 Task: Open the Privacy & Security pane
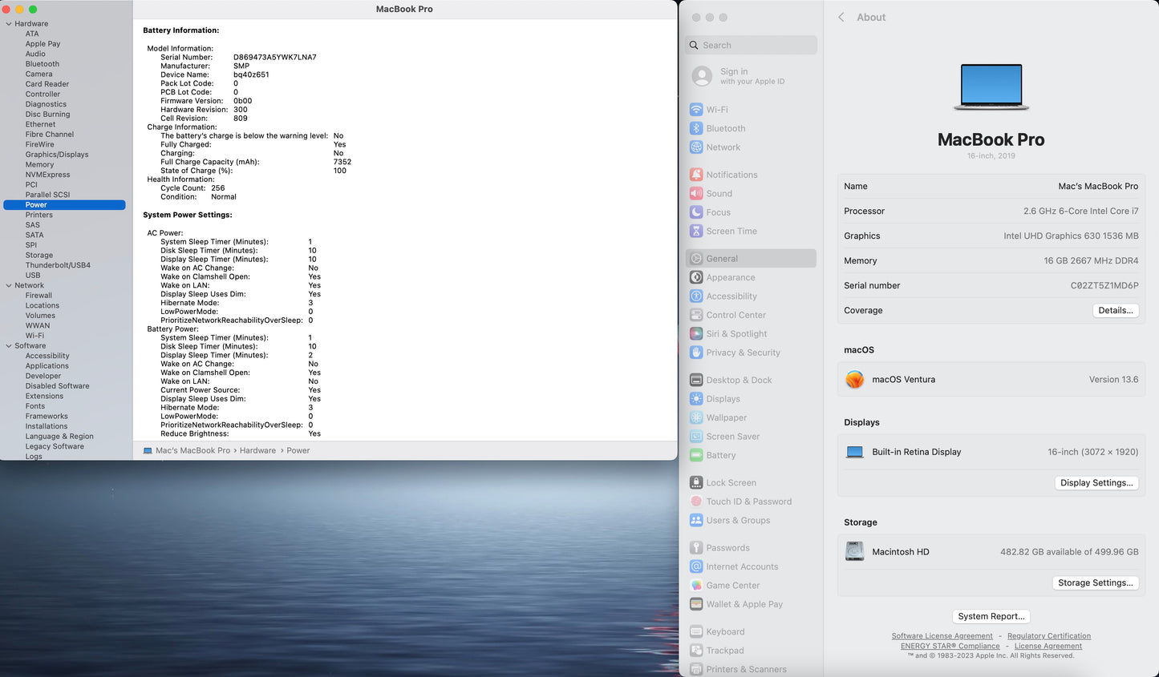743,353
